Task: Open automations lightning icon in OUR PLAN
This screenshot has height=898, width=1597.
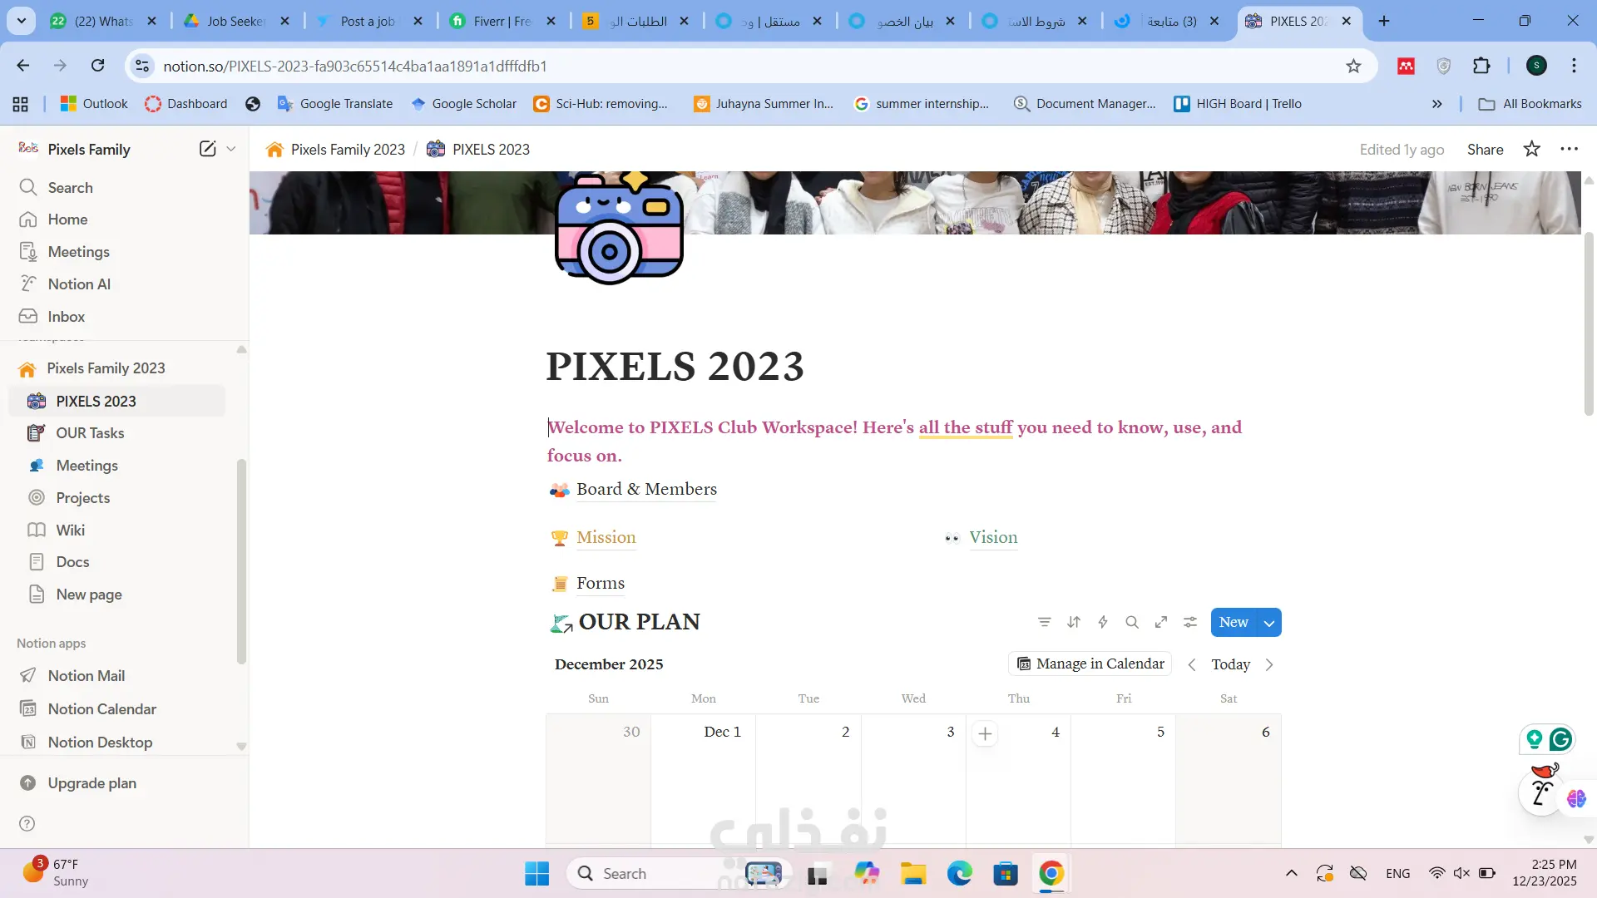Action: [x=1103, y=622]
